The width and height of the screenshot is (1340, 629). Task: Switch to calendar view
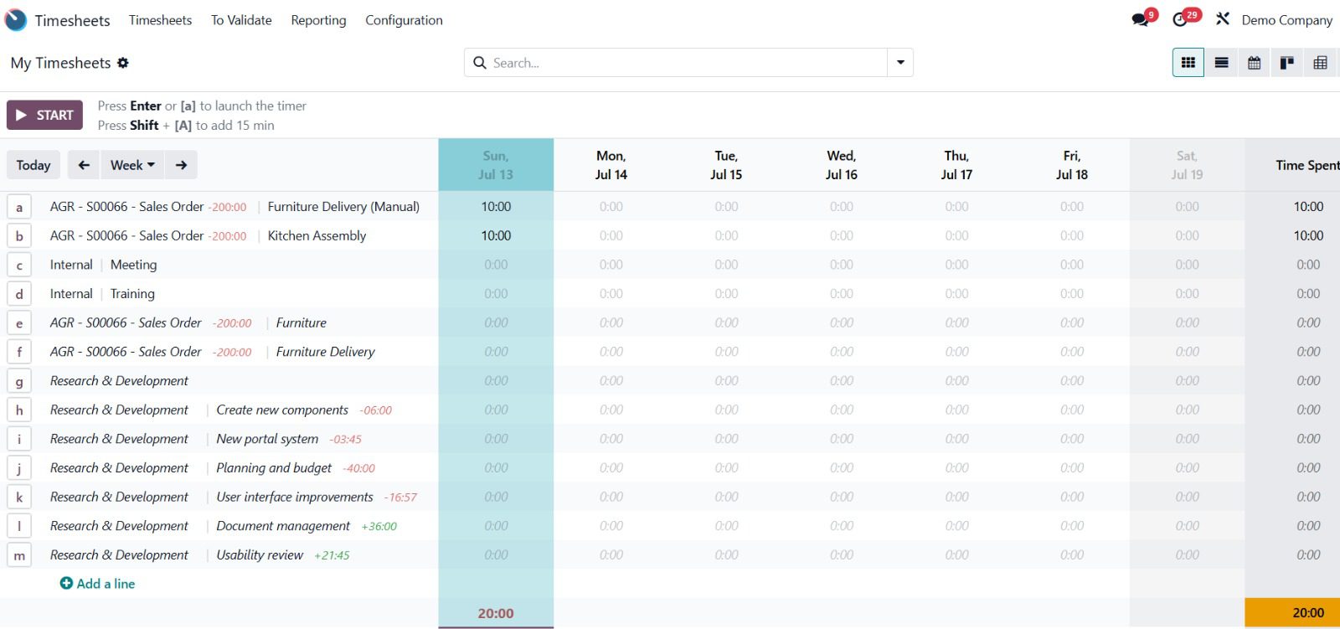[1254, 63]
